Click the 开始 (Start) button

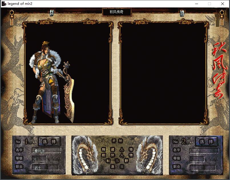tap(117, 141)
